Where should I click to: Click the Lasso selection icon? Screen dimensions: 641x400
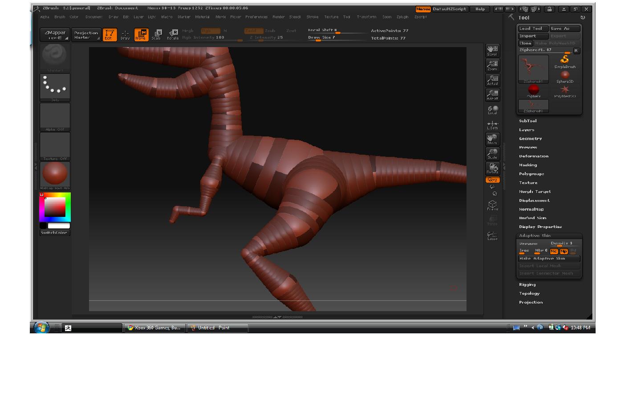[492, 236]
